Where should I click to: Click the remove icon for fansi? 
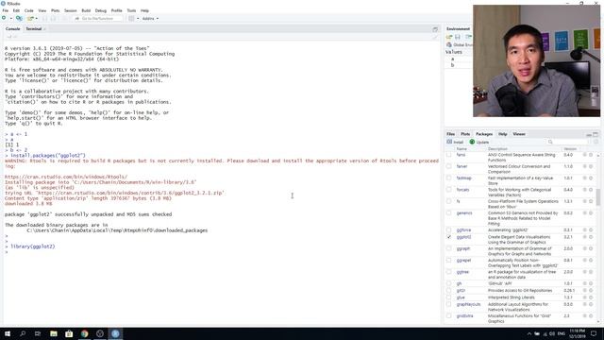591,155
